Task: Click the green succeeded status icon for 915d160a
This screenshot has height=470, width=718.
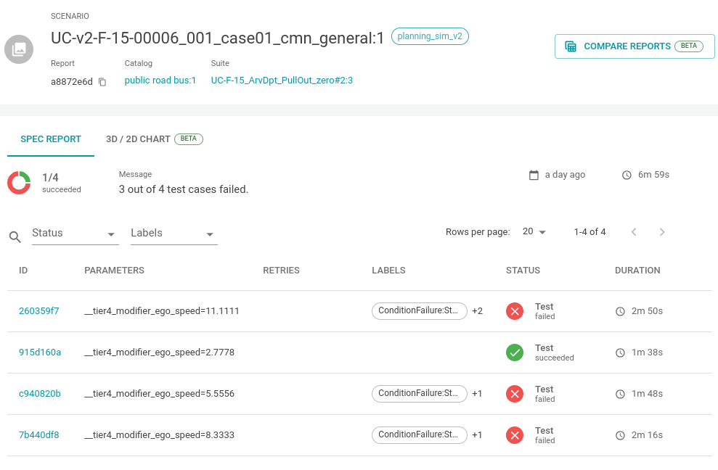Action: pyautogui.click(x=515, y=353)
